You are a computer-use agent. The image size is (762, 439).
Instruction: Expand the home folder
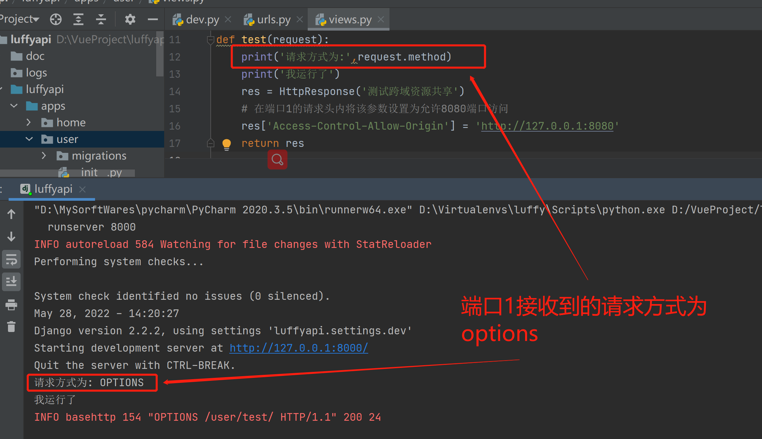pyautogui.click(x=29, y=122)
